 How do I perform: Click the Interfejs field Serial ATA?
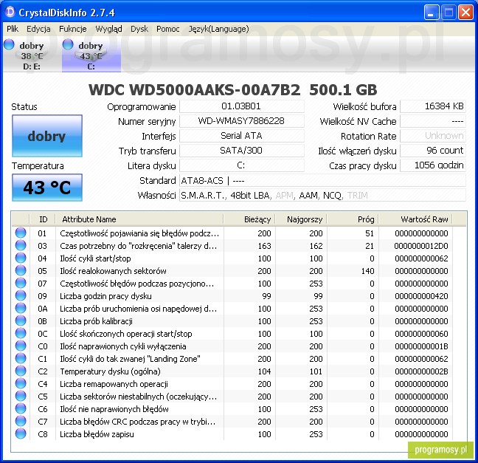coord(241,136)
